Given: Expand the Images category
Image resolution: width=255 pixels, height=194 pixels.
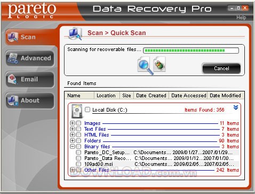Looking at the screenshot, I should pyautogui.click(x=72, y=123).
